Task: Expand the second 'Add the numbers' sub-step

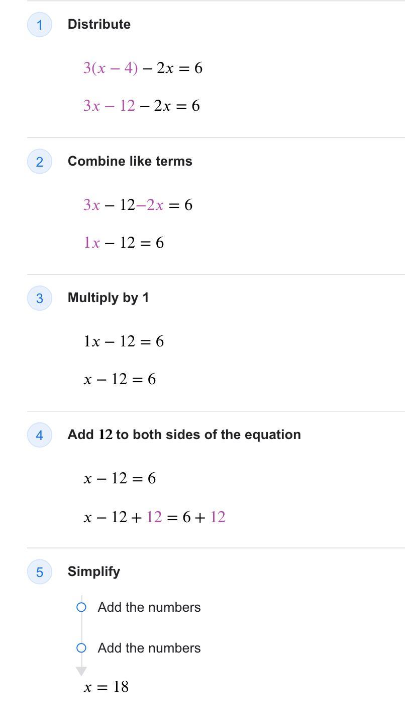Action: [149, 648]
